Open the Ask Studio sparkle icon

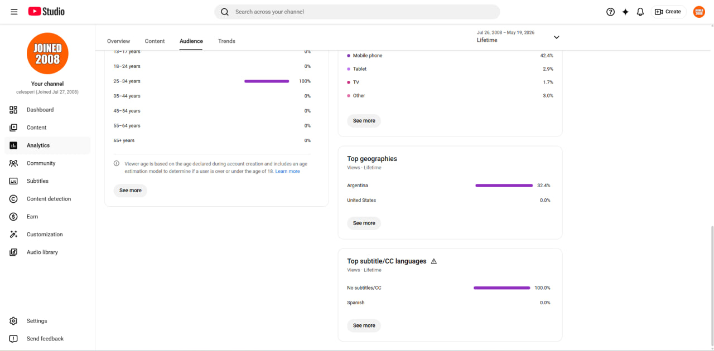pos(625,12)
